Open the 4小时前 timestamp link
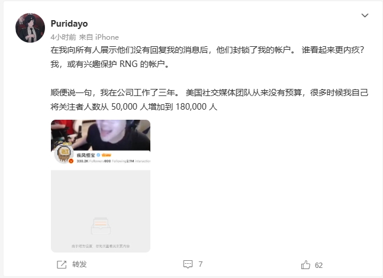Screen dimensions: 383x278 [x=63, y=37]
